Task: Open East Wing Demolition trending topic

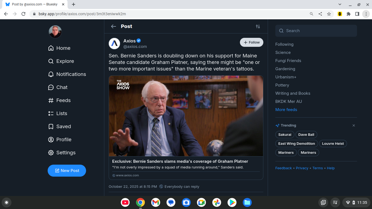Action: click(297, 144)
